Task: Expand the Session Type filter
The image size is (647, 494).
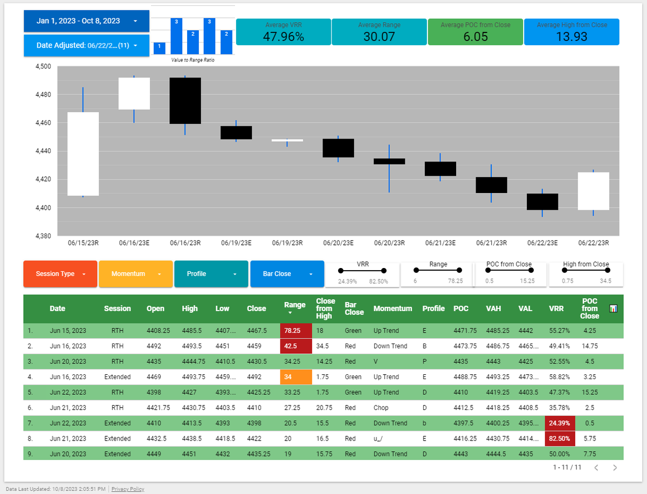Action: pos(60,274)
